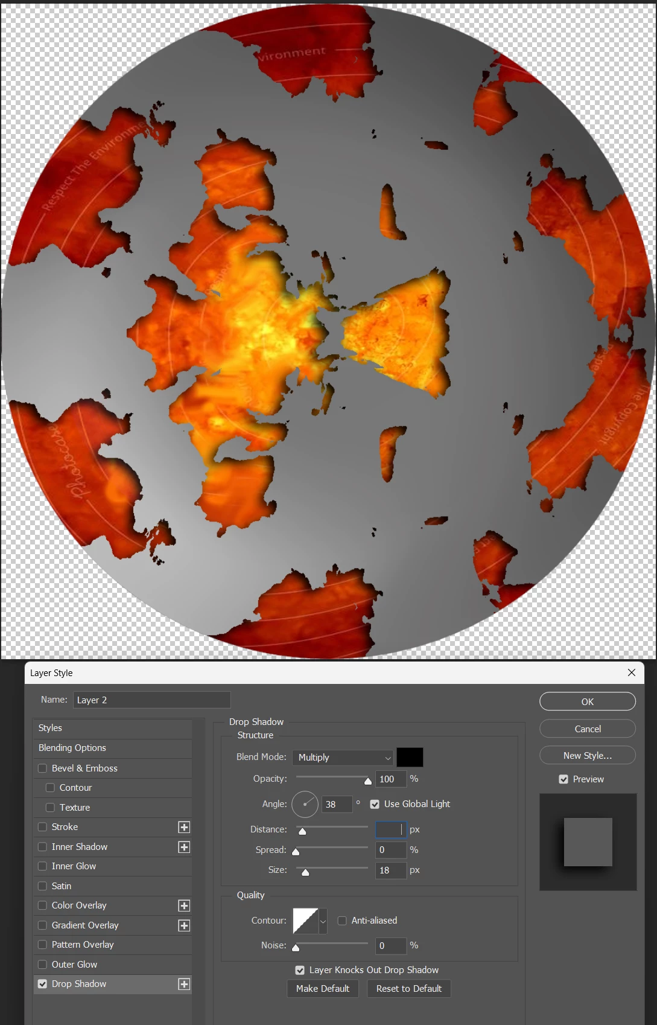Toggle Use Global Light checkbox
This screenshot has width=657, height=1025.
click(375, 804)
